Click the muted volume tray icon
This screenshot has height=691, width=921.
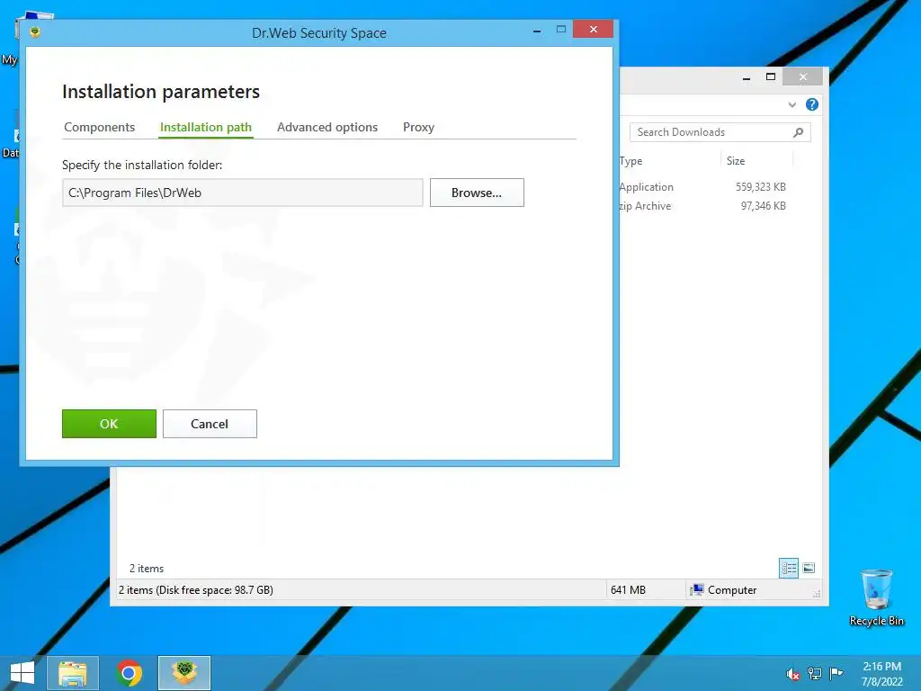click(793, 674)
